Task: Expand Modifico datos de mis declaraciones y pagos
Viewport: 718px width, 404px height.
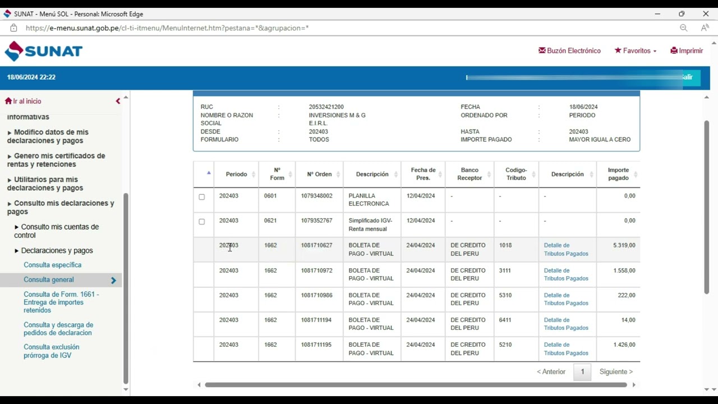Action: (x=48, y=136)
